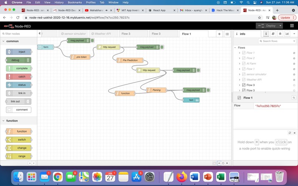Select the switch node in palette
298x186 pixels.
click(18, 140)
